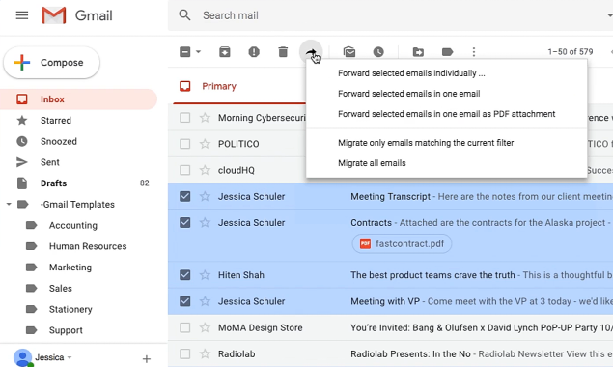613x367 pixels.
Task: Delete selected emails with trash icon
Action: [283, 51]
